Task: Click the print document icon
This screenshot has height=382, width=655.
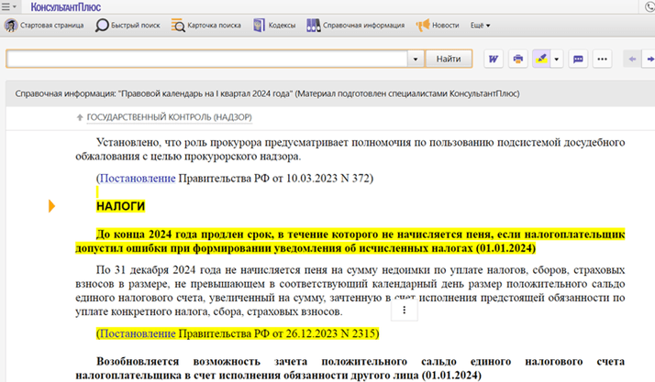Action: click(x=518, y=59)
